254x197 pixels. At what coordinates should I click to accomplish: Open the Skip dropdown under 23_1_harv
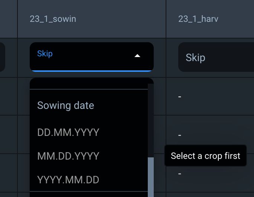pos(215,57)
